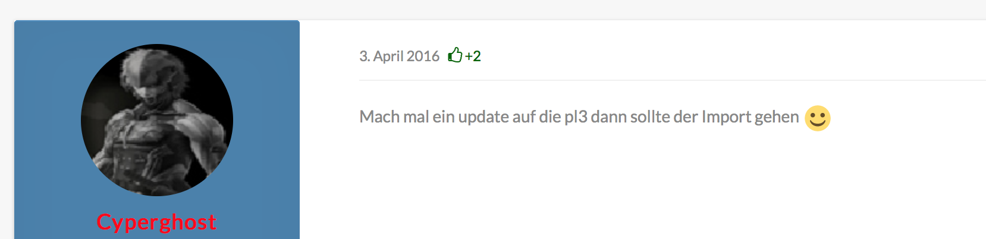This screenshot has width=986, height=239.
Task: Click the gray page background above the post
Action: click(493, 10)
